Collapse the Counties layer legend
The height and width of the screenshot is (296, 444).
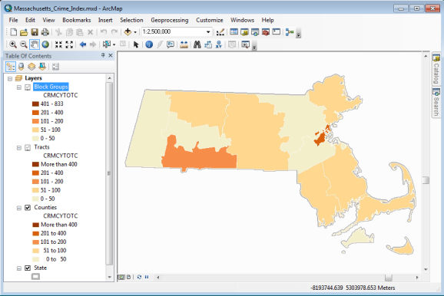19,208
